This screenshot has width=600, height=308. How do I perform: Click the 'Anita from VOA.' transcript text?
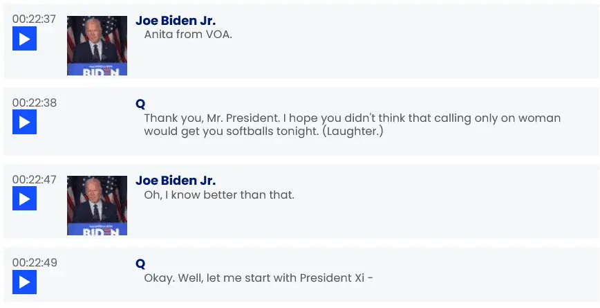click(188, 35)
